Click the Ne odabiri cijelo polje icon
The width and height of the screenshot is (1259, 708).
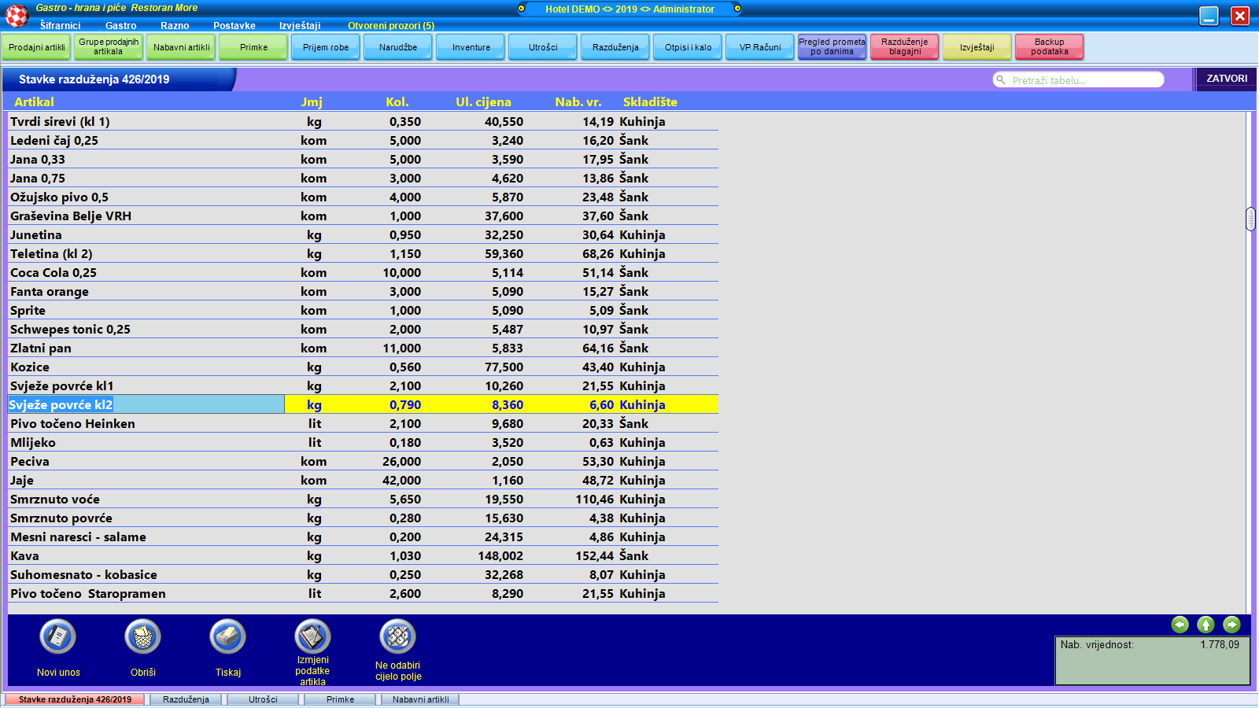(397, 636)
